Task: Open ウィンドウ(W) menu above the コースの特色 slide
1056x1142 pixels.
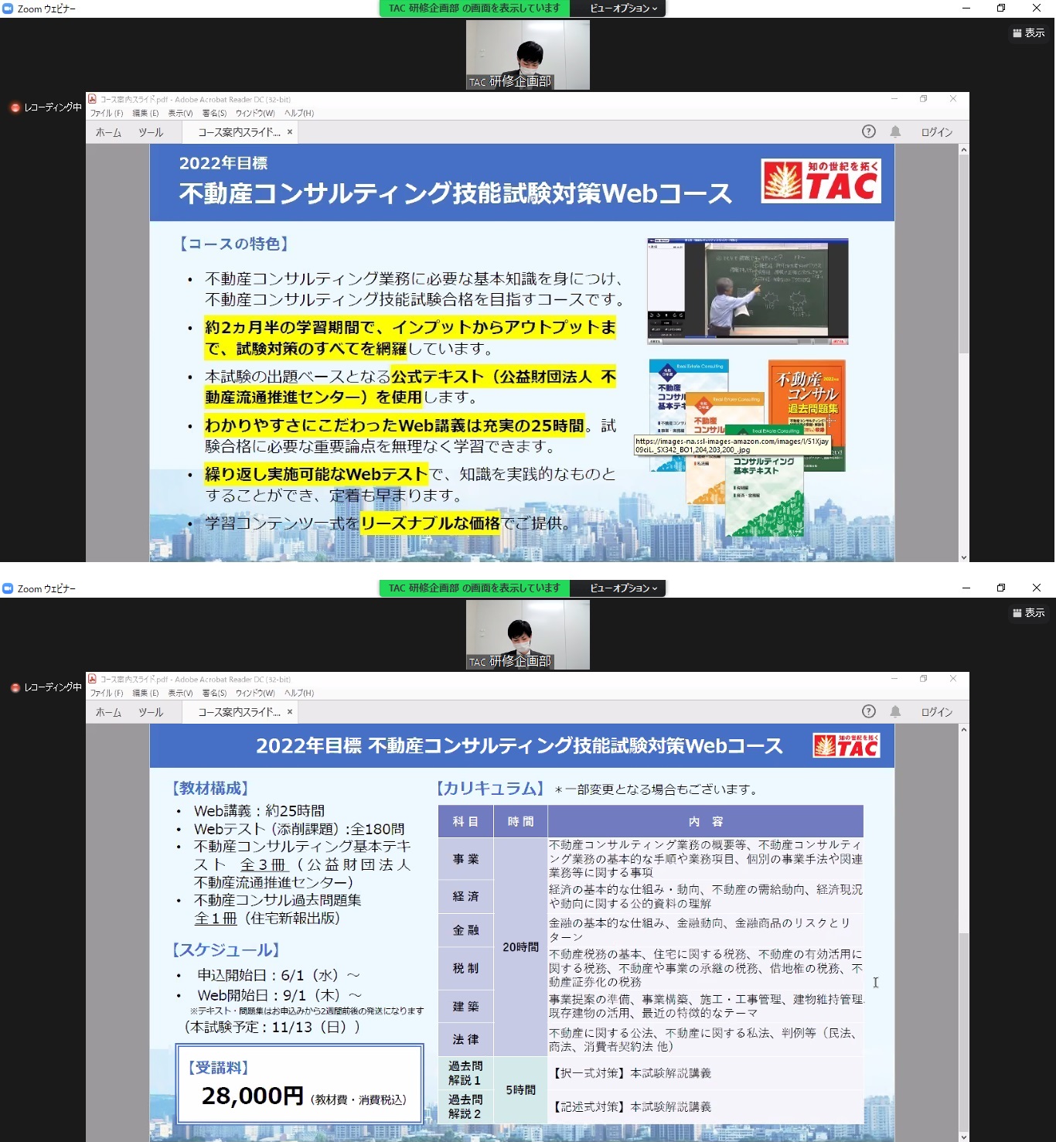Action: point(255,113)
